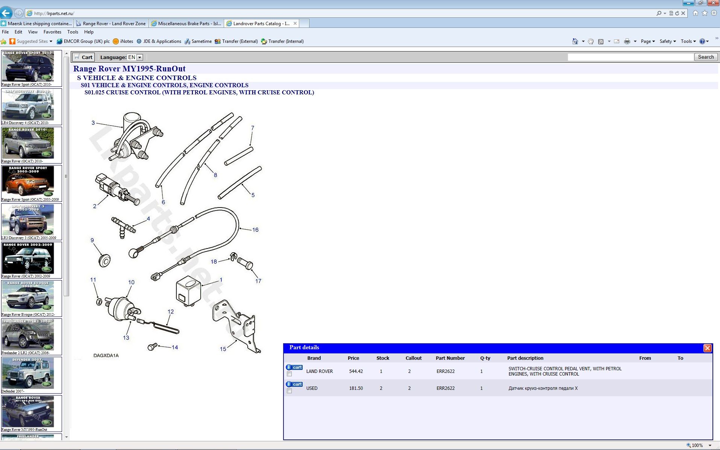This screenshot has height=450, width=720.
Task: Click the command bar Home page icon
Action: [x=575, y=41]
